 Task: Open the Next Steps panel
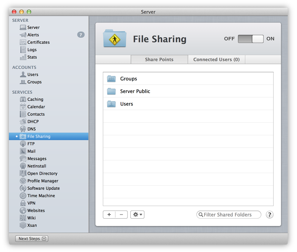pos(32,239)
